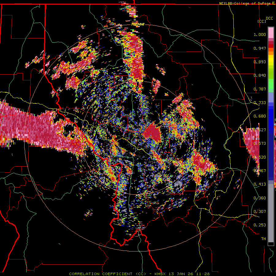
Task: Select the 0.520 scale value
Action: click(x=260, y=157)
